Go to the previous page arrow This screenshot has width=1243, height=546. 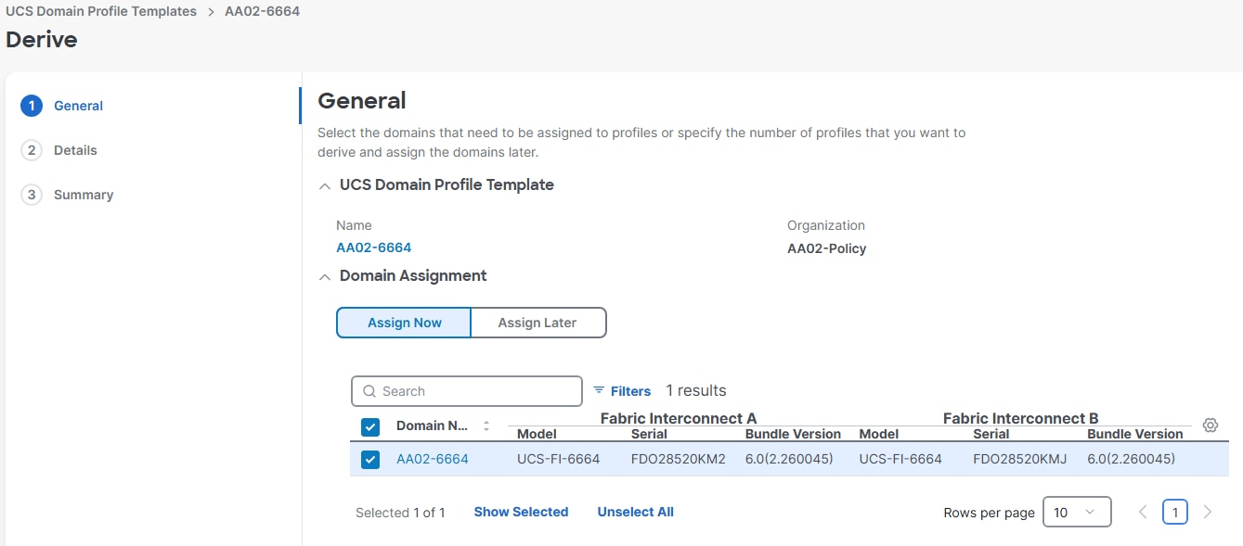point(1143,512)
